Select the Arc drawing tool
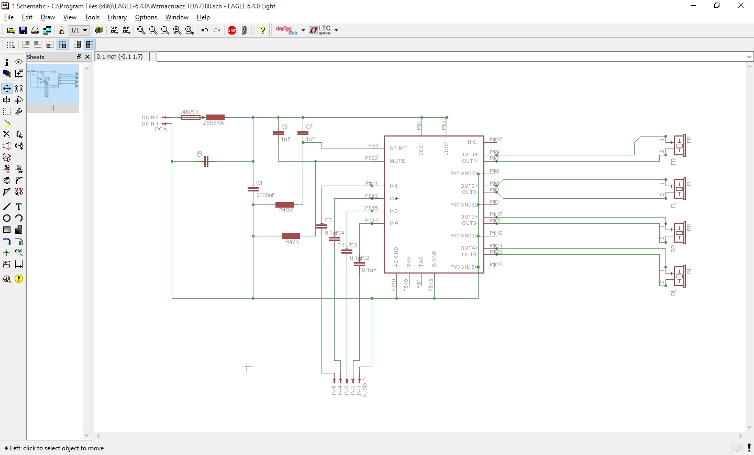 tap(19, 218)
